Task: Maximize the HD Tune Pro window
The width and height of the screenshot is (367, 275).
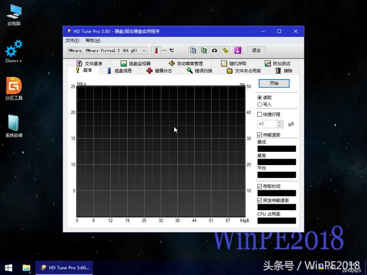Action: (x=279, y=31)
